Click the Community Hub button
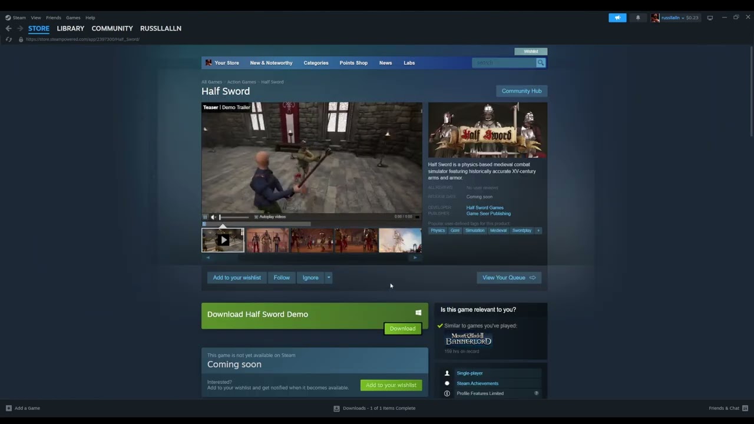The height and width of the screenshot is (424, 754). click(521, 91)
